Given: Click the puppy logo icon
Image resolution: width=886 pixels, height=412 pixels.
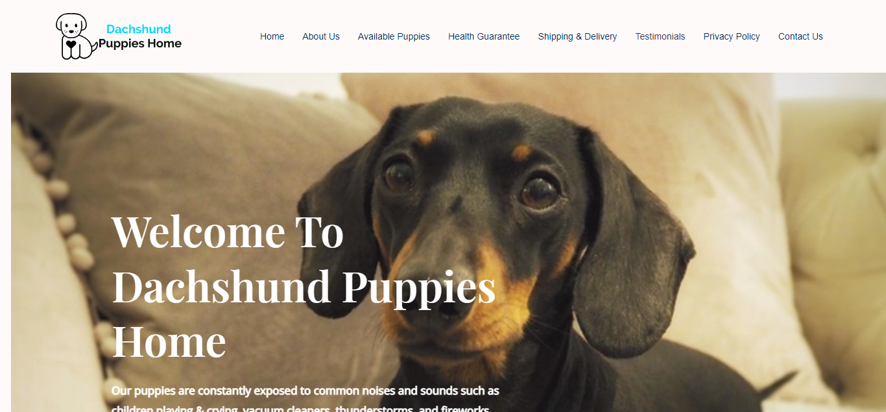Looking at the screenshot, I should pyautogui.click(x=77, y=36).
